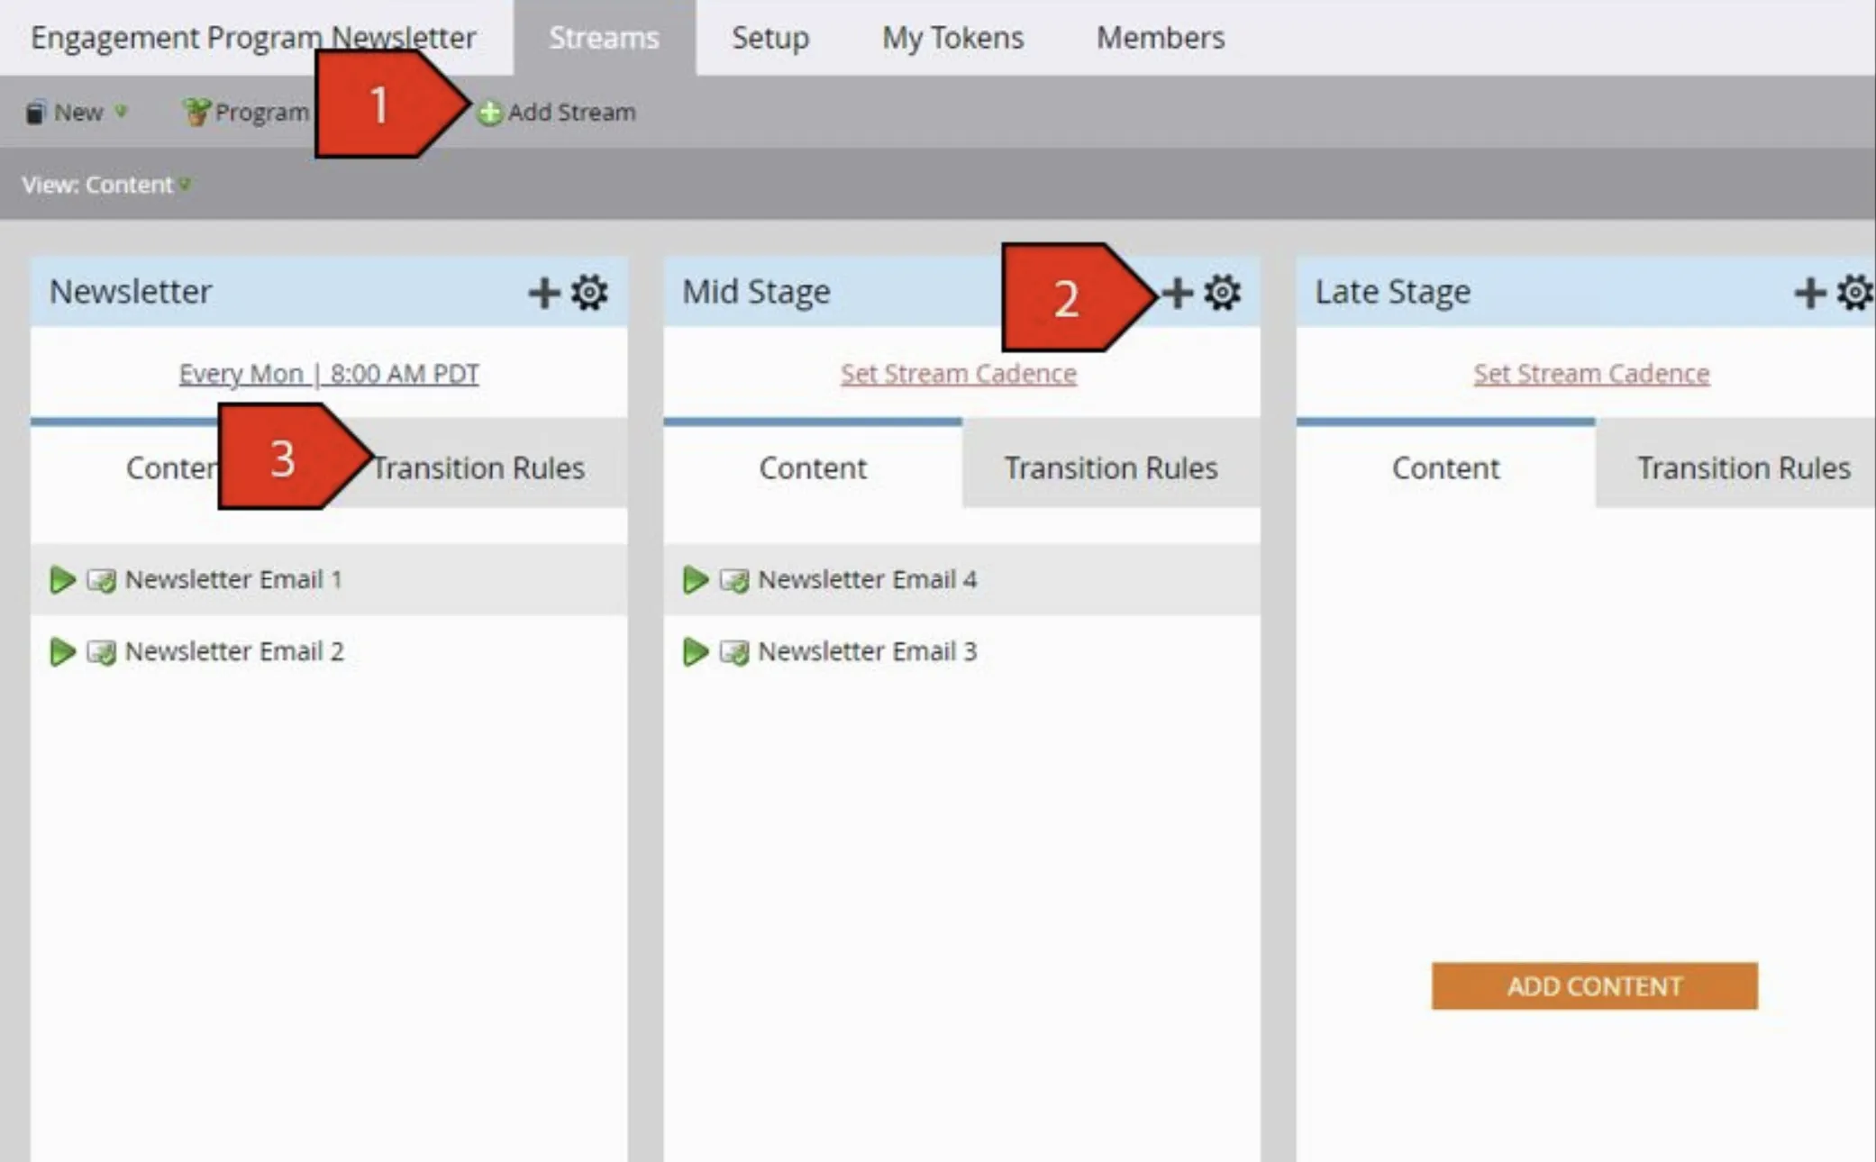Select the Newsletter Email 3 row text
Screen dimensions: 1876x1162
[867, 651]
